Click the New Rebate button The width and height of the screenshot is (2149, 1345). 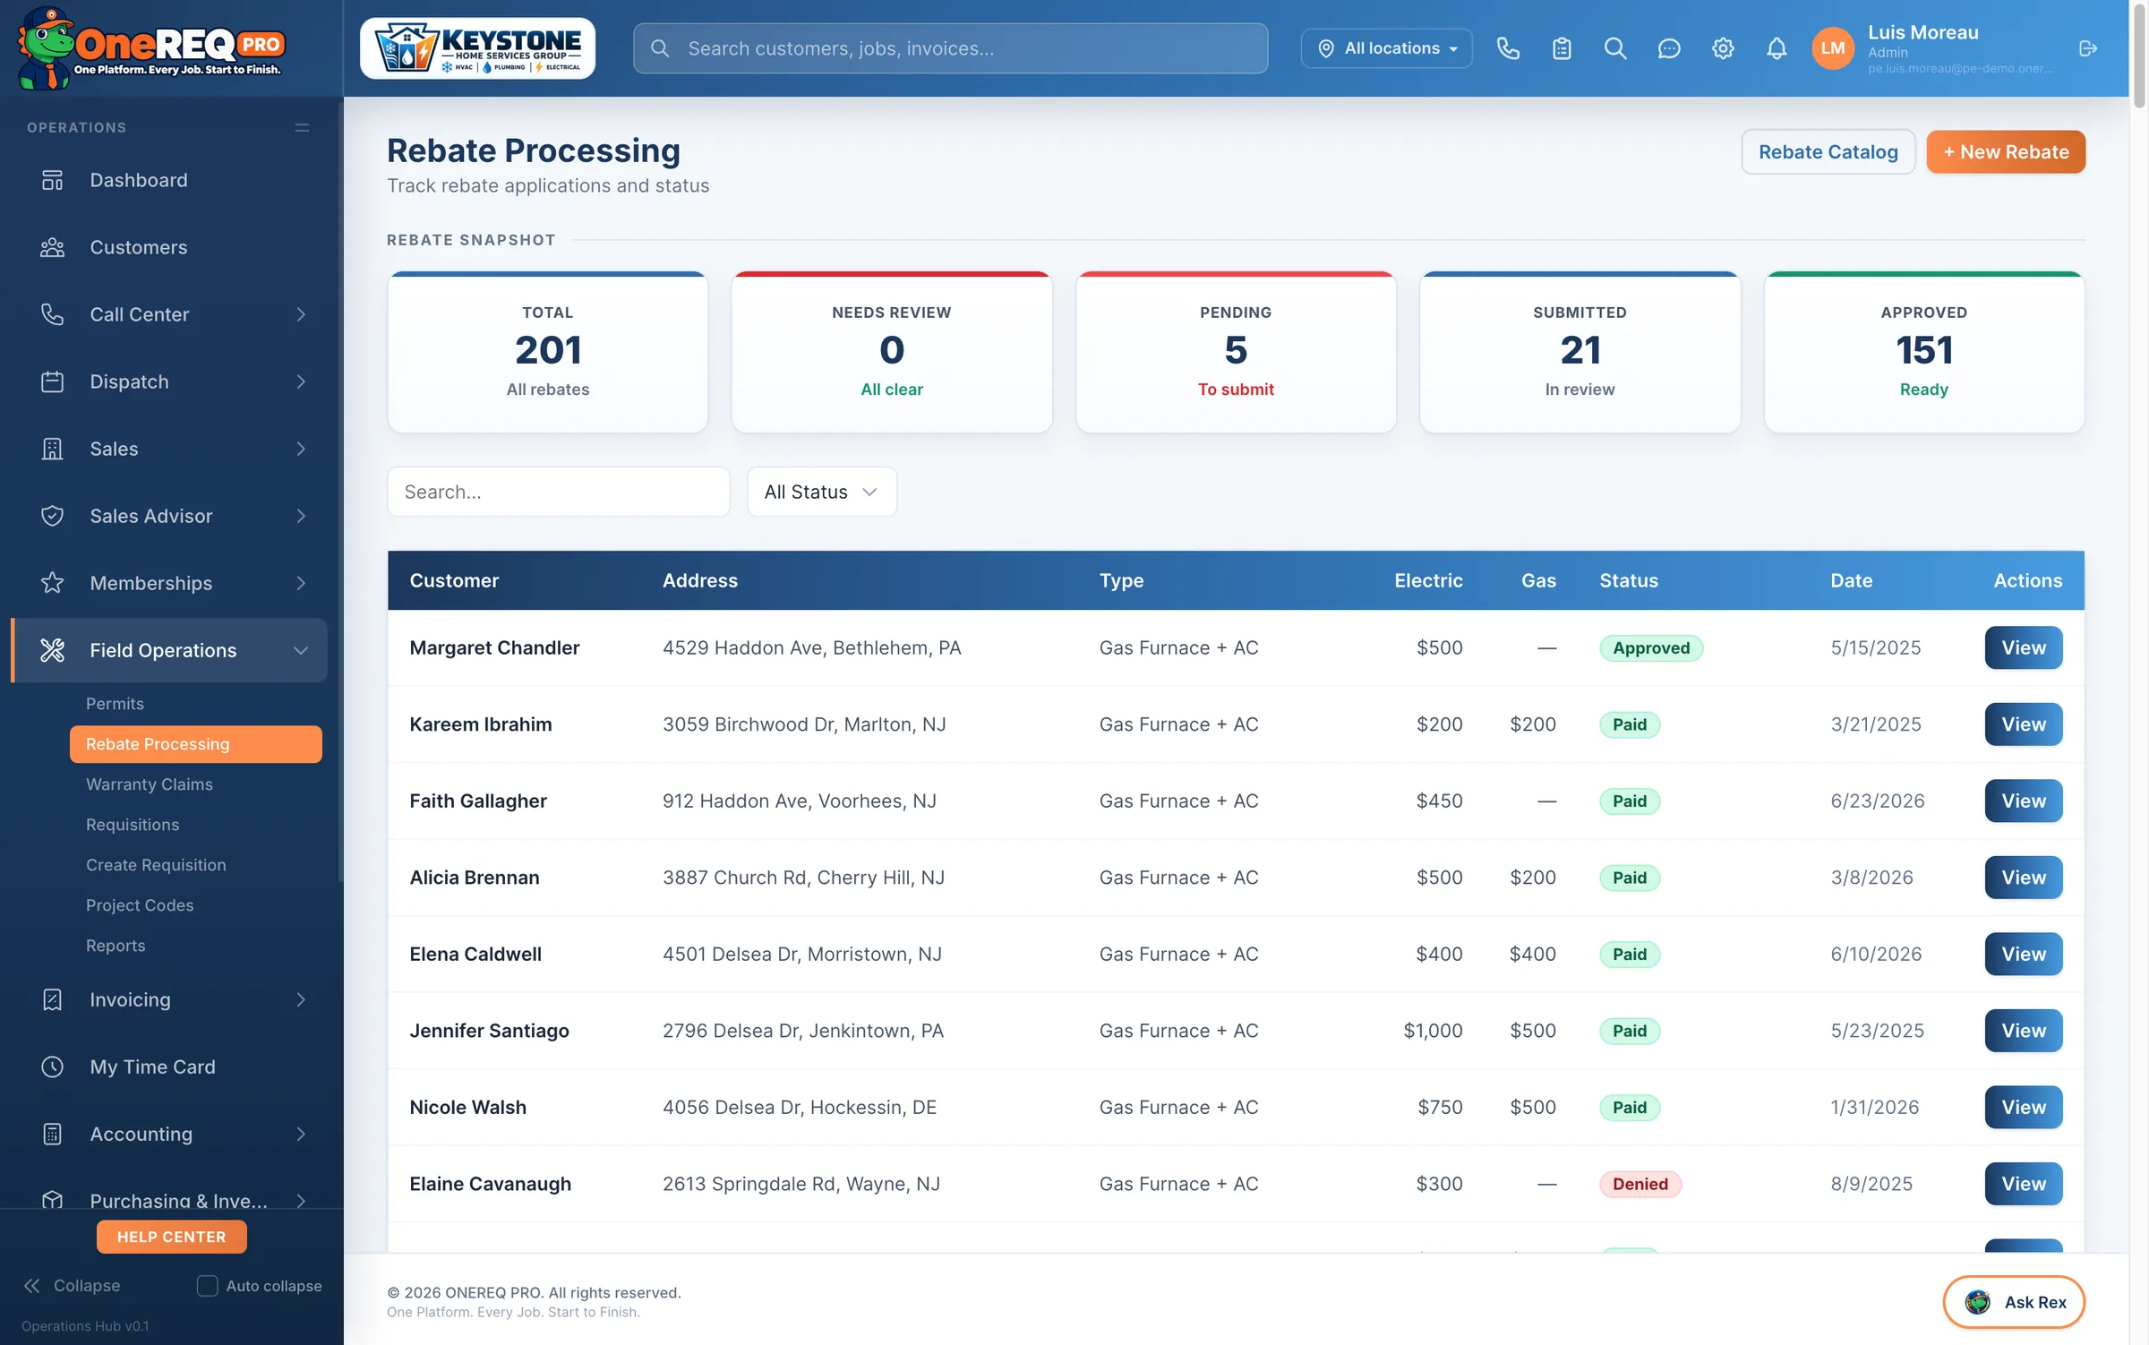[x=2006, y=152]
